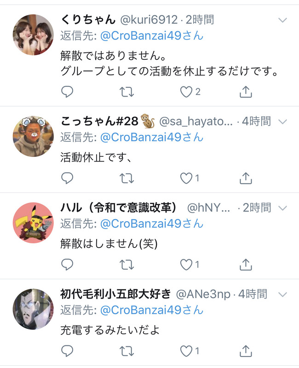Expand options chevron on ハル's tweet

[282, 208]
